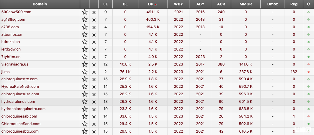Click the Reg value 182 for jl.ms
314x135 pixels.
tap(294, 72)
